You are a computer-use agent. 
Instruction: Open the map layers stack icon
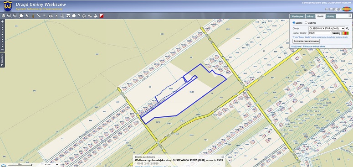coord(3,16)
